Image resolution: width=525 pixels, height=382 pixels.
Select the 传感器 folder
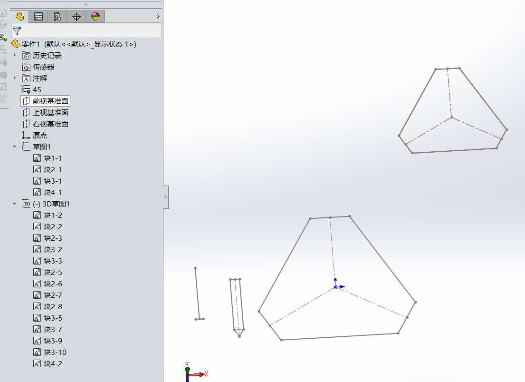pos(43,67)
